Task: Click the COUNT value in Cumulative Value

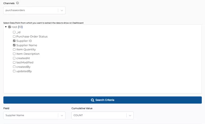Action: pos(78,115)
